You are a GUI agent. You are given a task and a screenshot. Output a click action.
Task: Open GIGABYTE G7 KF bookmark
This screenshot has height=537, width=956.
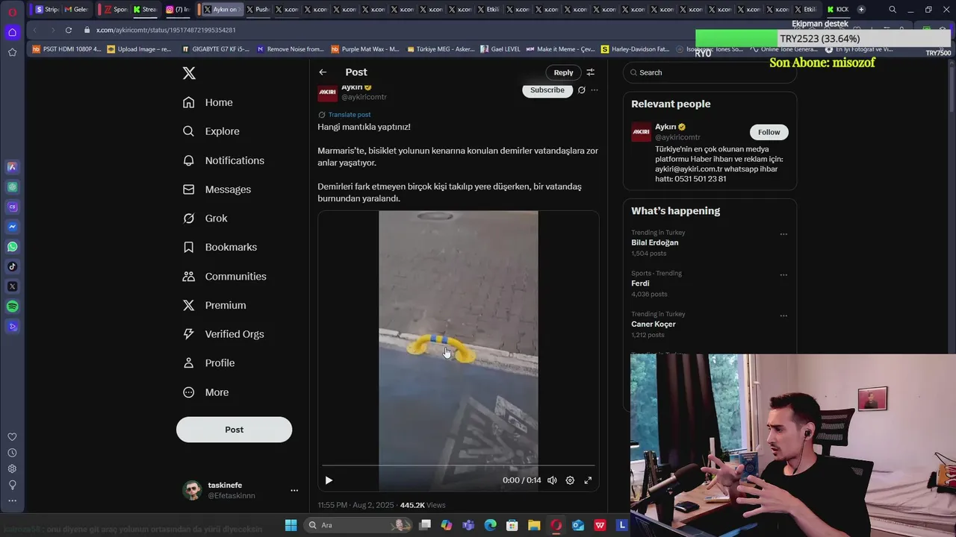[216, 49]
